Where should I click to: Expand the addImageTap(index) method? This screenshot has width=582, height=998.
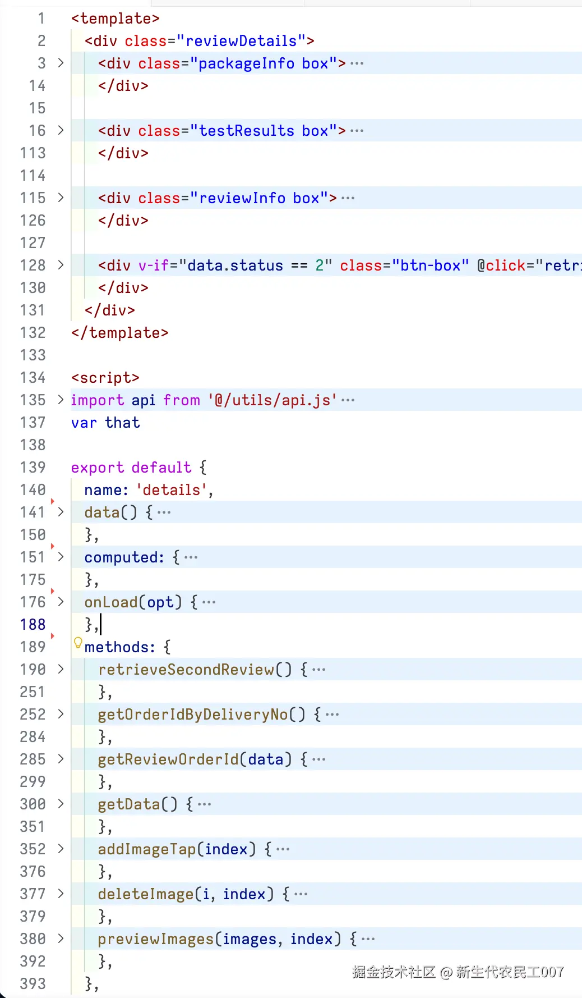pos(61,849)
